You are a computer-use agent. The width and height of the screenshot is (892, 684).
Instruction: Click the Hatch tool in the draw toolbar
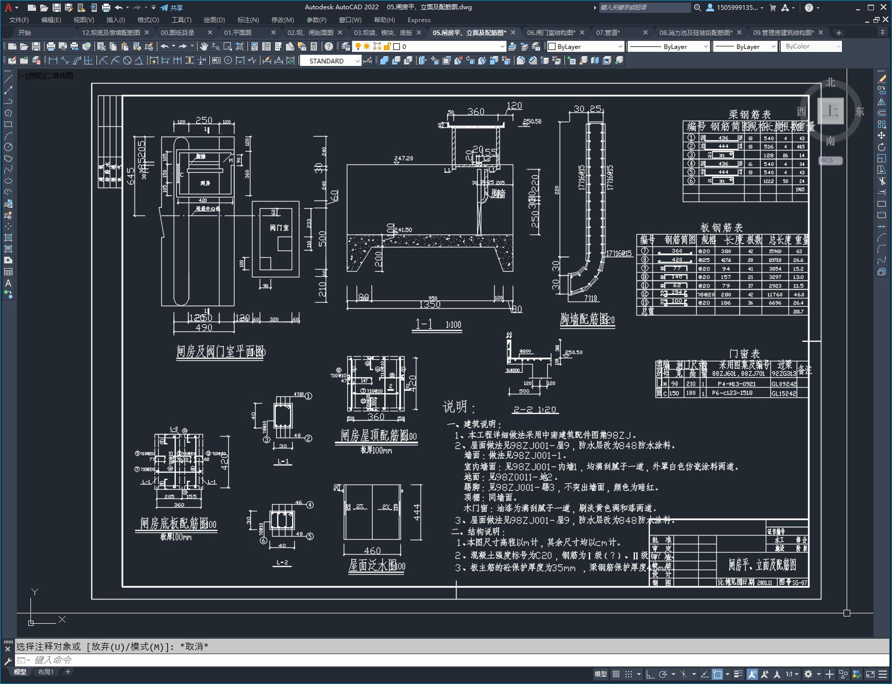8,238
